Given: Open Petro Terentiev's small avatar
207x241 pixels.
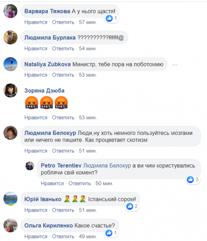Looking at the screenshot, I should point(30,166).
